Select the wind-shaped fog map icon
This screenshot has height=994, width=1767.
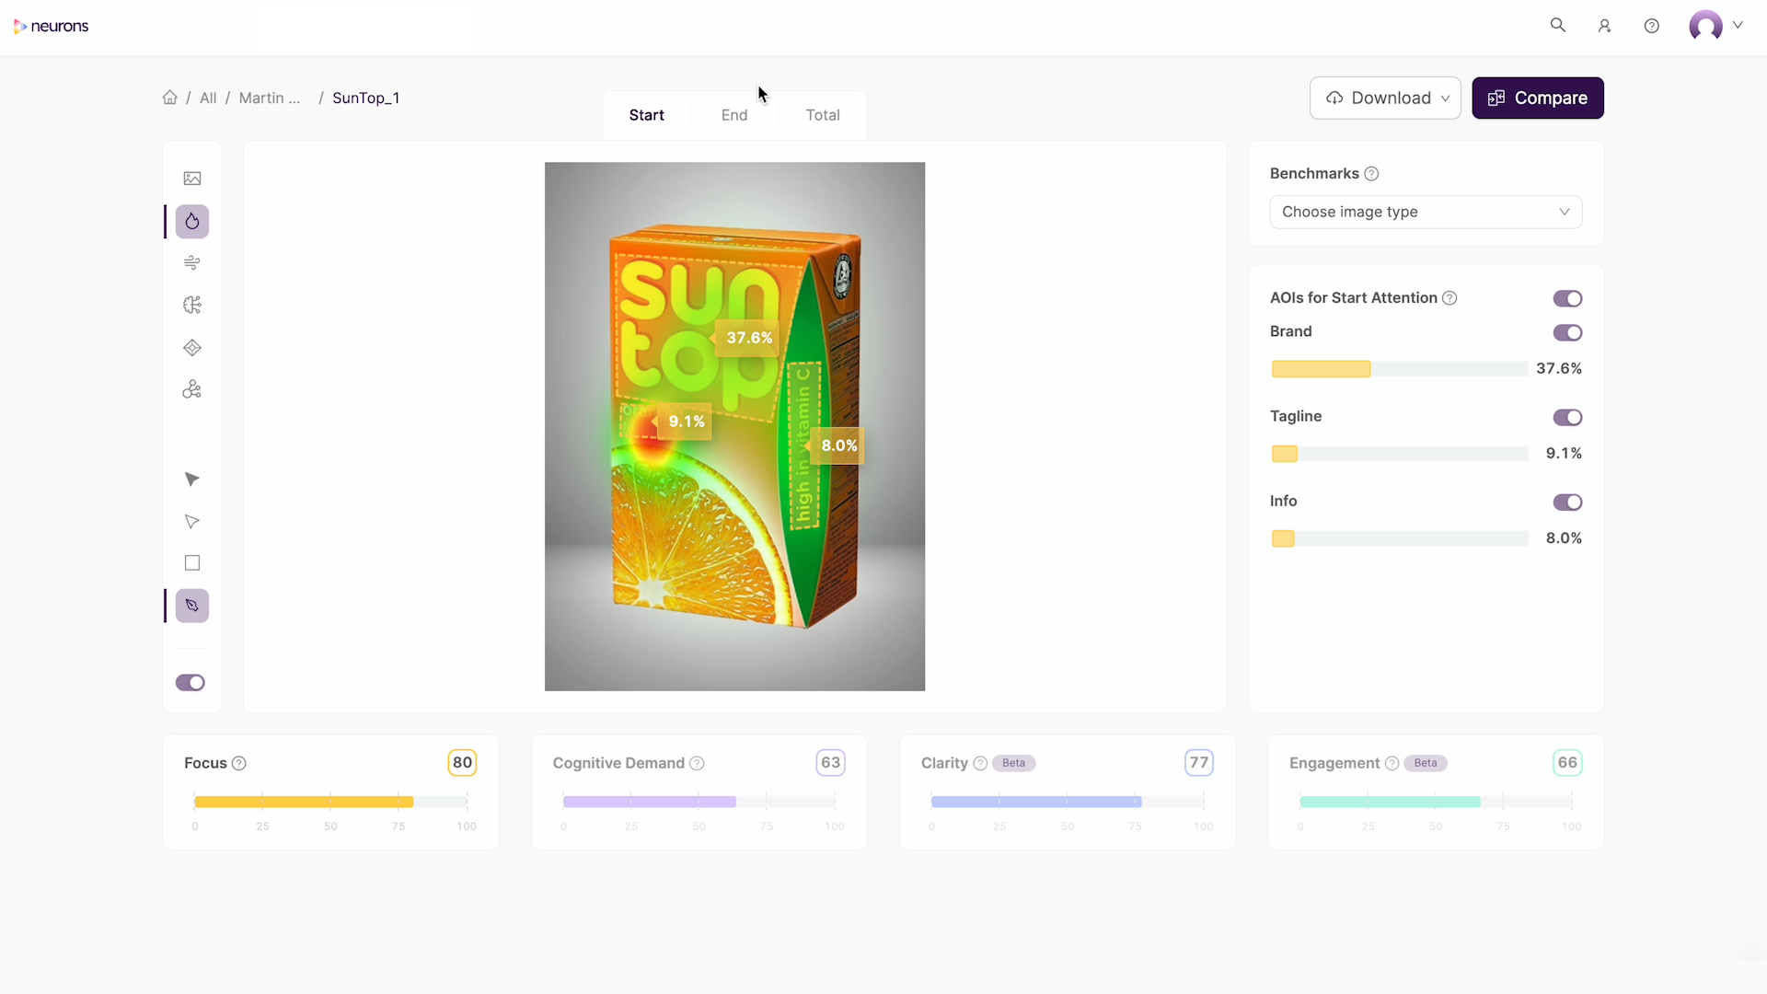tap(192, 263)
